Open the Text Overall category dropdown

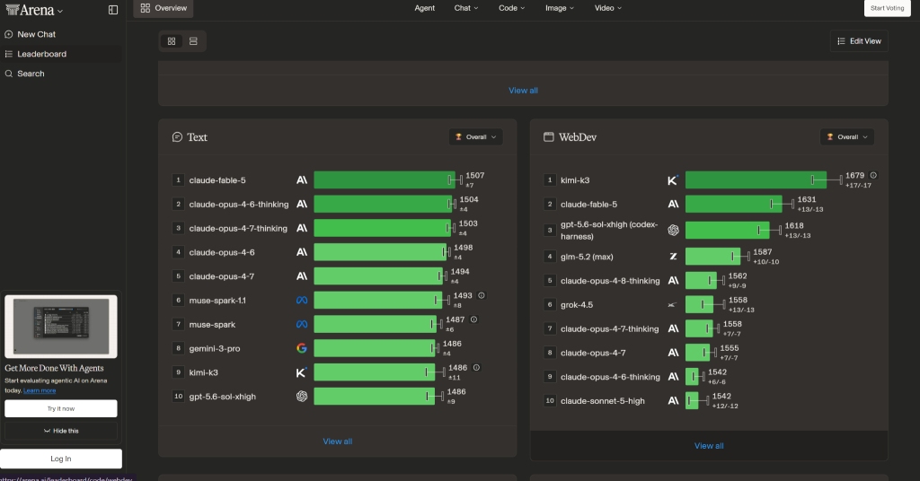476,137
